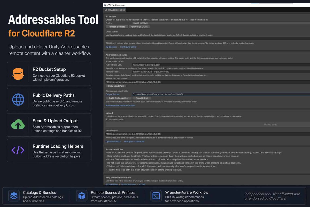The width and height of the screenshot is (310, 207).
Task: Click the Build Addressables button
Action: 118,98
